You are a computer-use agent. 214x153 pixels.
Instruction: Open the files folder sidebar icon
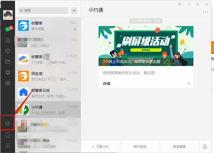pyautogui.click(x=8, y=62)
